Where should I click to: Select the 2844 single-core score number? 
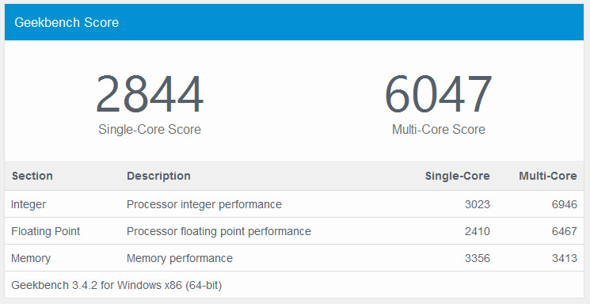point(150,94)
